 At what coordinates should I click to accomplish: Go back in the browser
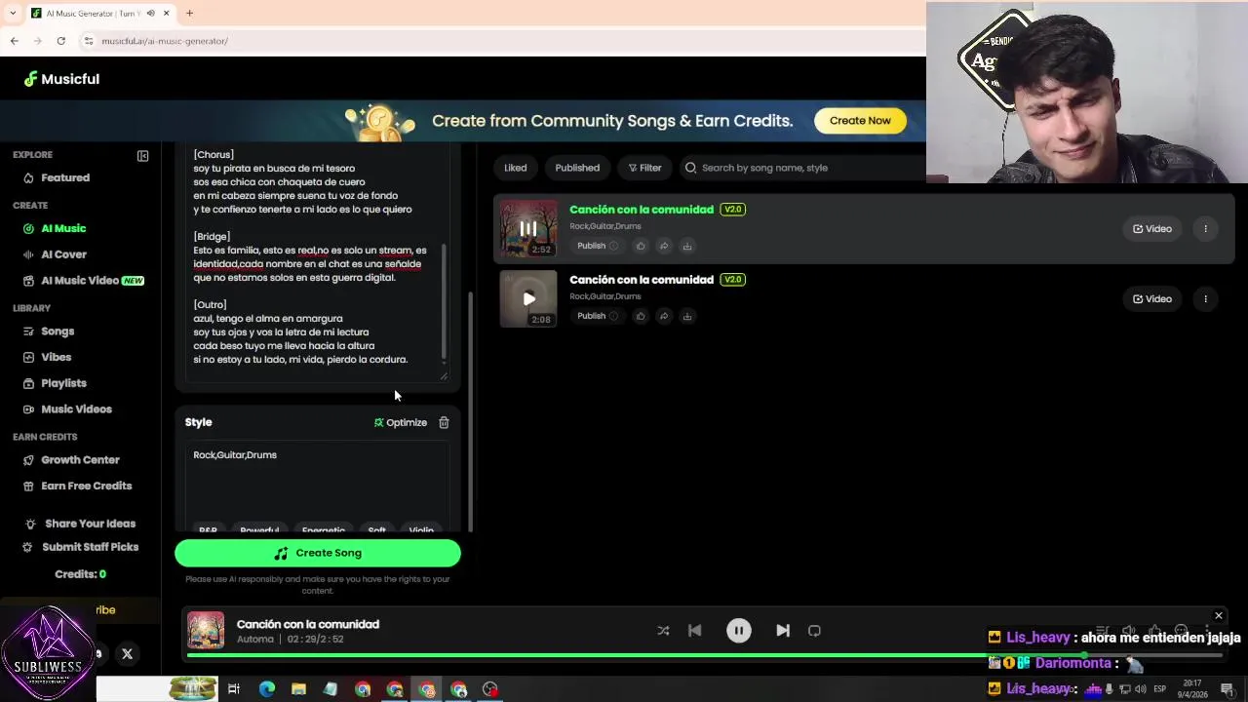(x=14, y=41)
